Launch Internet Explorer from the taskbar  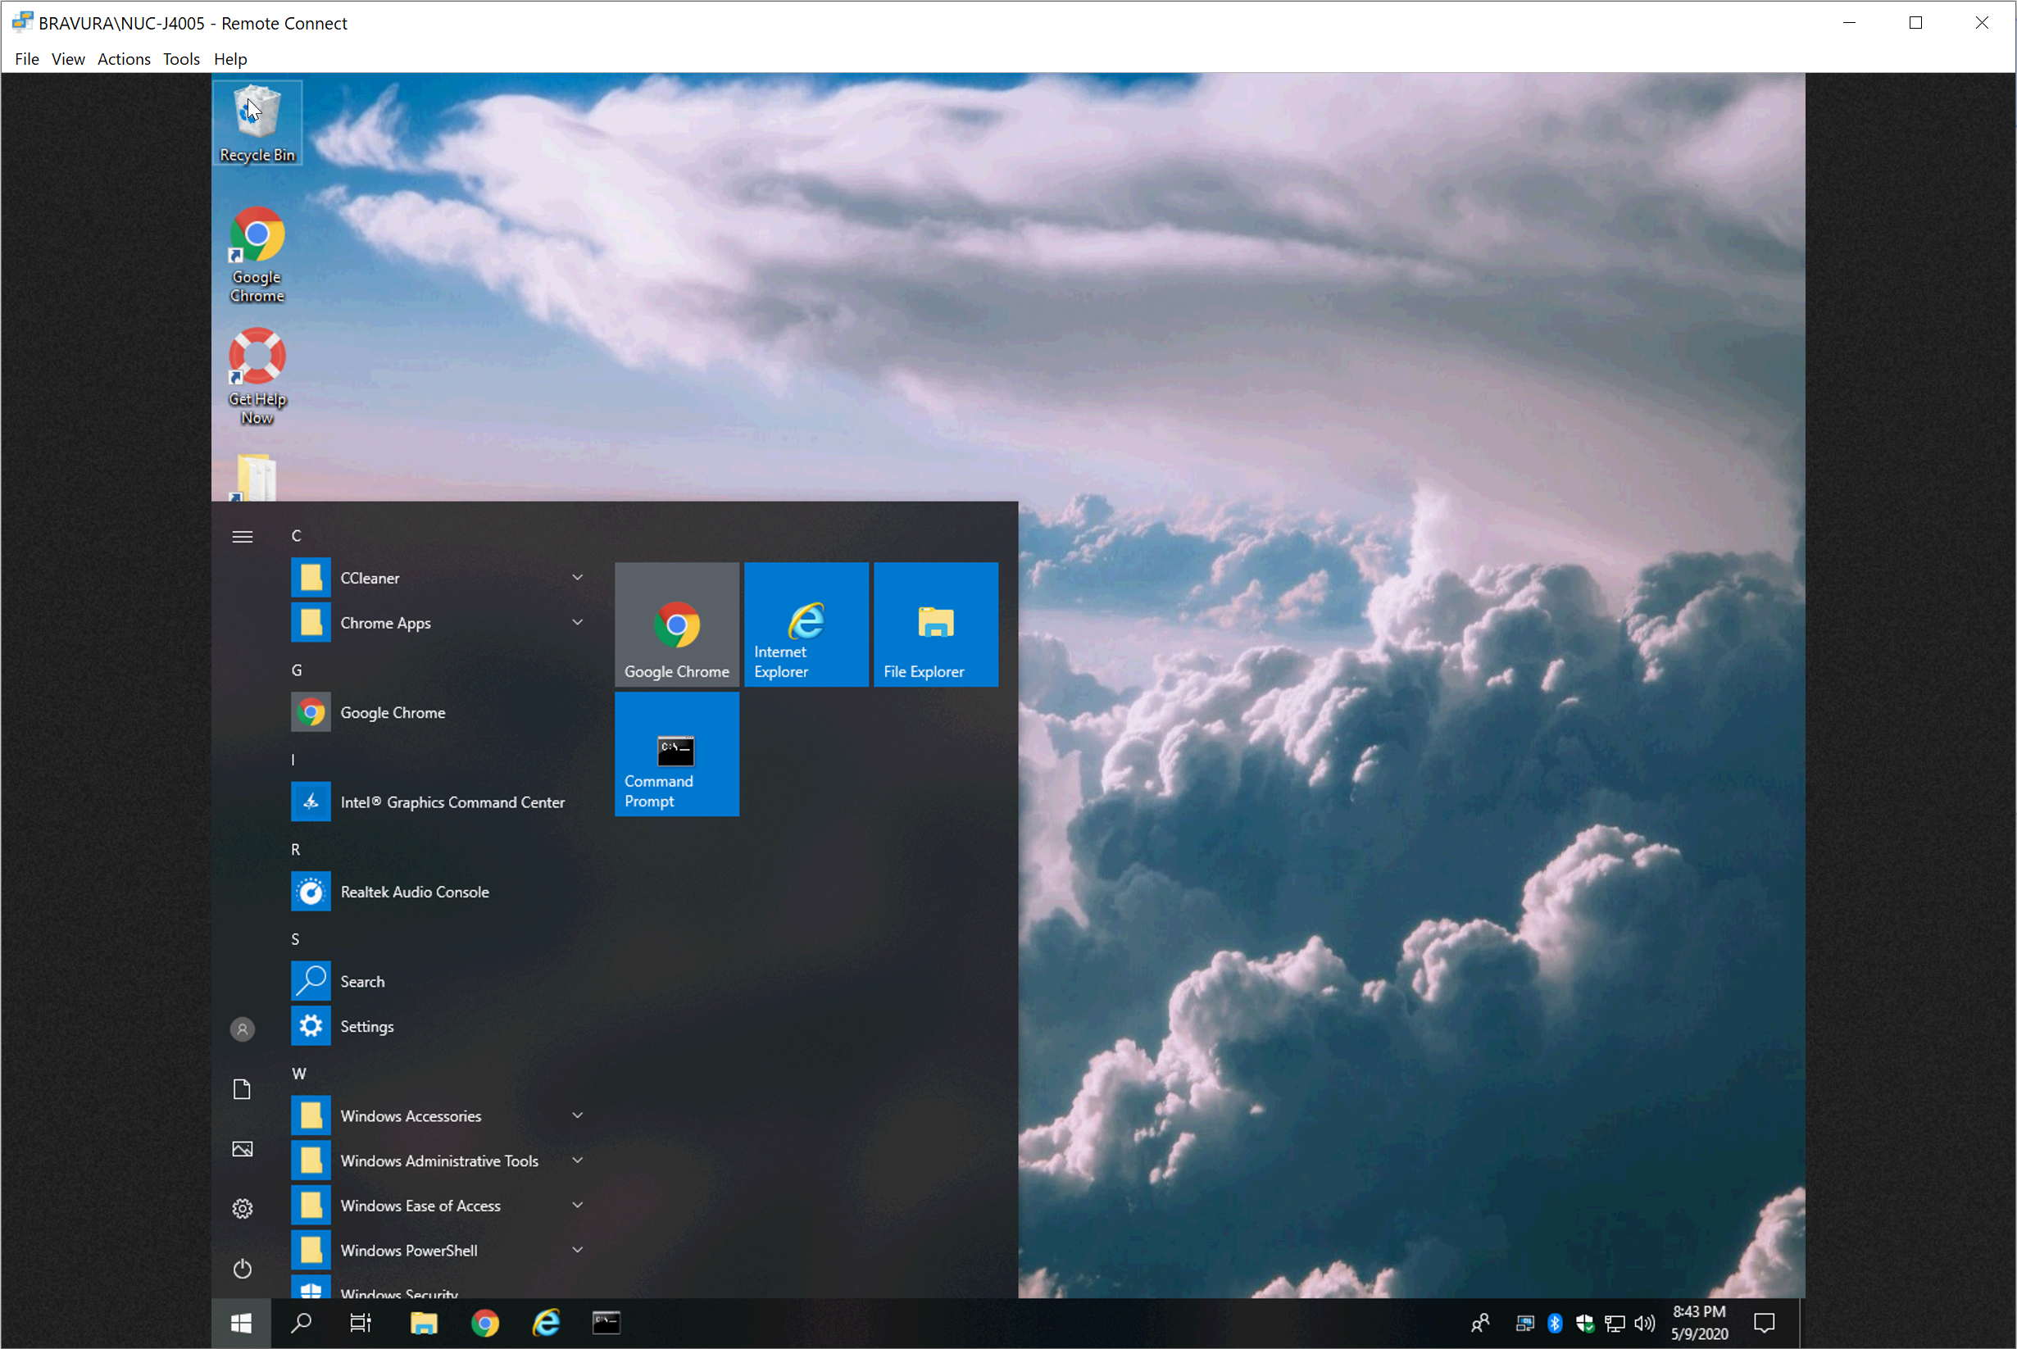tap(546, 1324)
